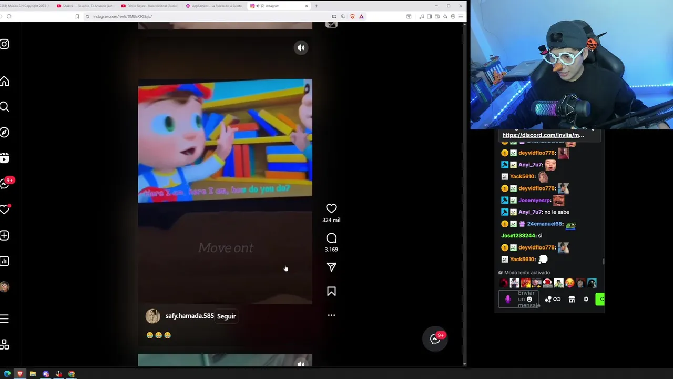The height and width of the screenshot is (379, 673).
Task: Open more options ellipsis for reel
Action: pos(331,315)
